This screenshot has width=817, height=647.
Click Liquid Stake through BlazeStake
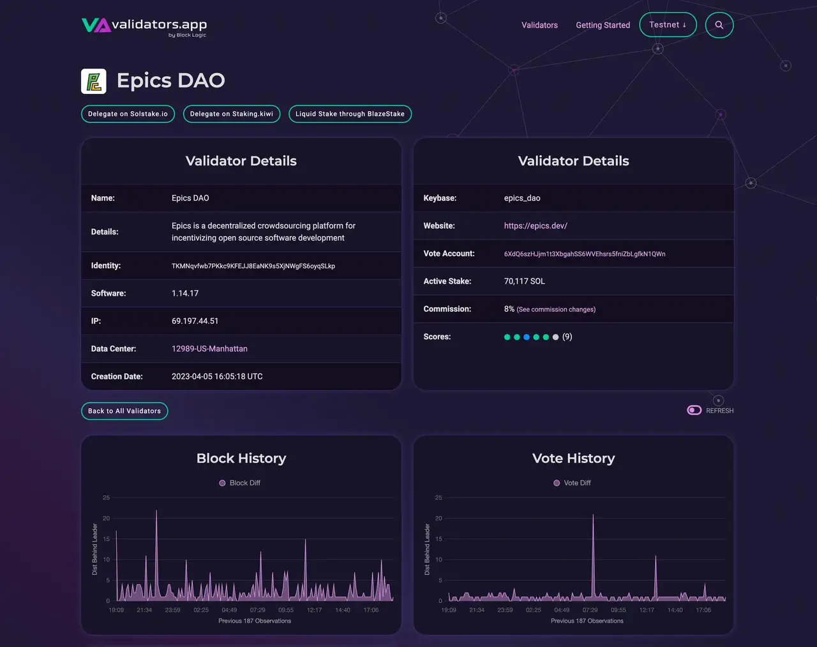pyautogui.click(x=350, y=114)
